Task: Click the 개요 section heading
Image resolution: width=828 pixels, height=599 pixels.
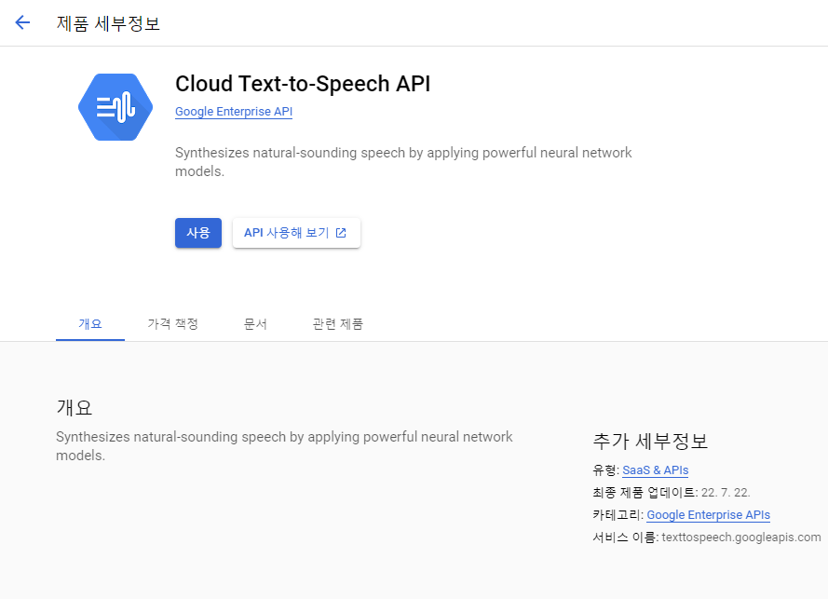Action: (75, 407)
